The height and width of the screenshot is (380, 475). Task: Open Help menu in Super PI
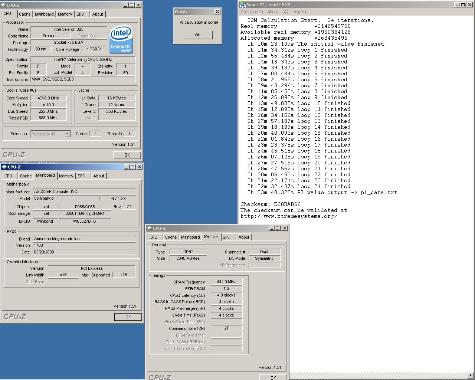[x=299, y=12]
